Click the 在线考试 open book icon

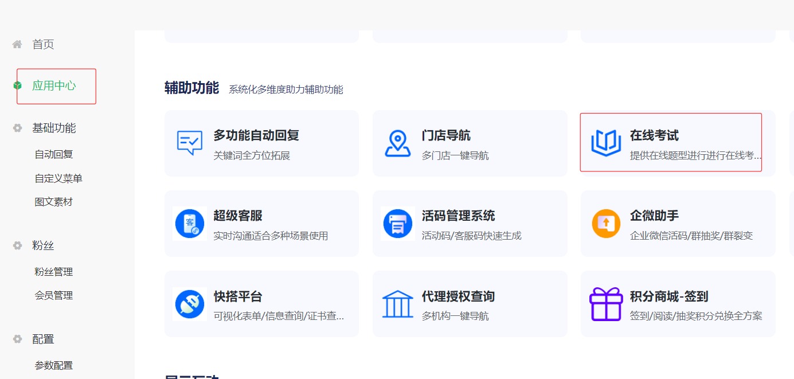tap(606, 143)
